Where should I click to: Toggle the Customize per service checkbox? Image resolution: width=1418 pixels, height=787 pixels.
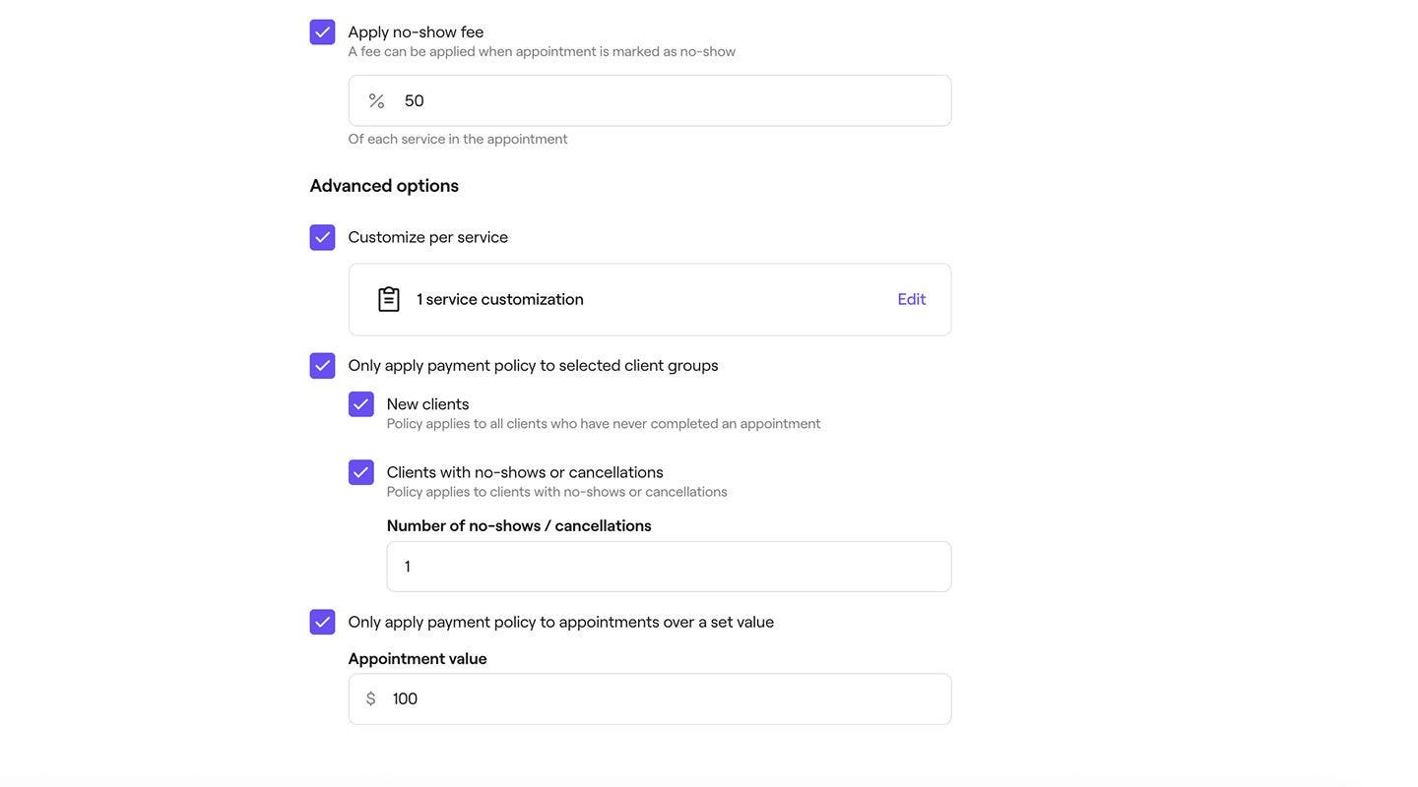point(322,238)
